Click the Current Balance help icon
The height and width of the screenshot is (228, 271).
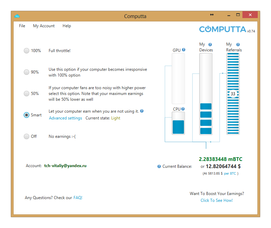click(x=159, y=166)
